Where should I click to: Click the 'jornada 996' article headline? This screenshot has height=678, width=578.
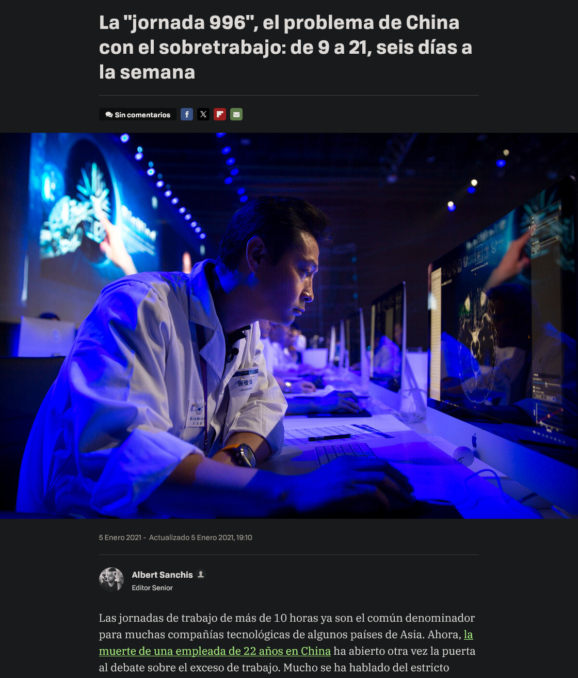[285, 47]
